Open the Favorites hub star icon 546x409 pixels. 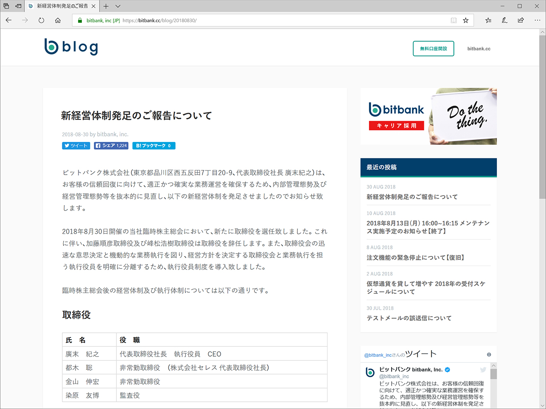488,20
